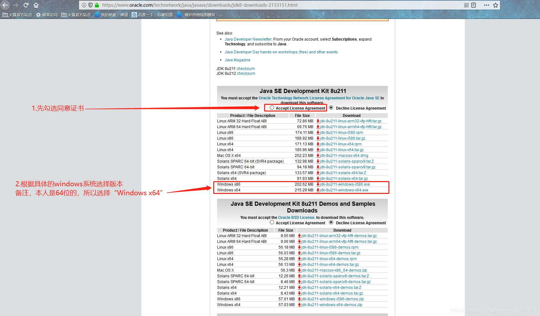Image resolution: width=540 pixels, height=316 pixels.
Task: Open the 最常访问 bookmark menu
Action: point(47,15)
